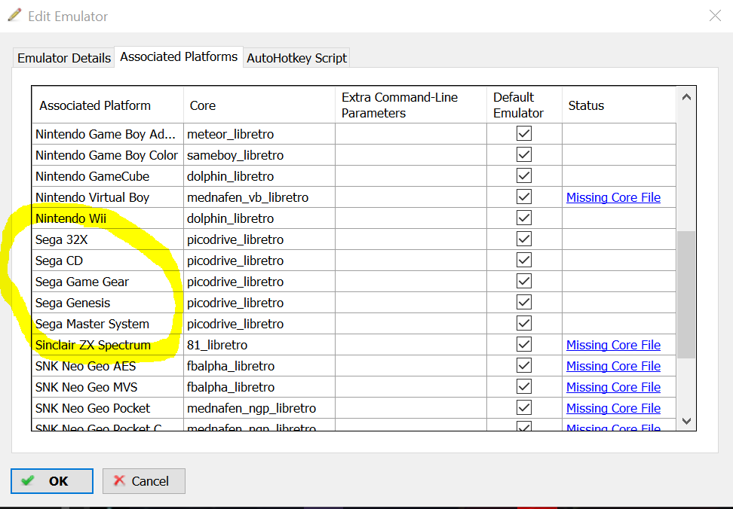Click the mednafen_vb_libretro core cell

259,197
